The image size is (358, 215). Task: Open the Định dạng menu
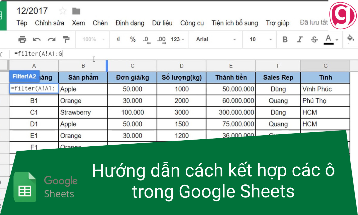click(x=130, y=23)
